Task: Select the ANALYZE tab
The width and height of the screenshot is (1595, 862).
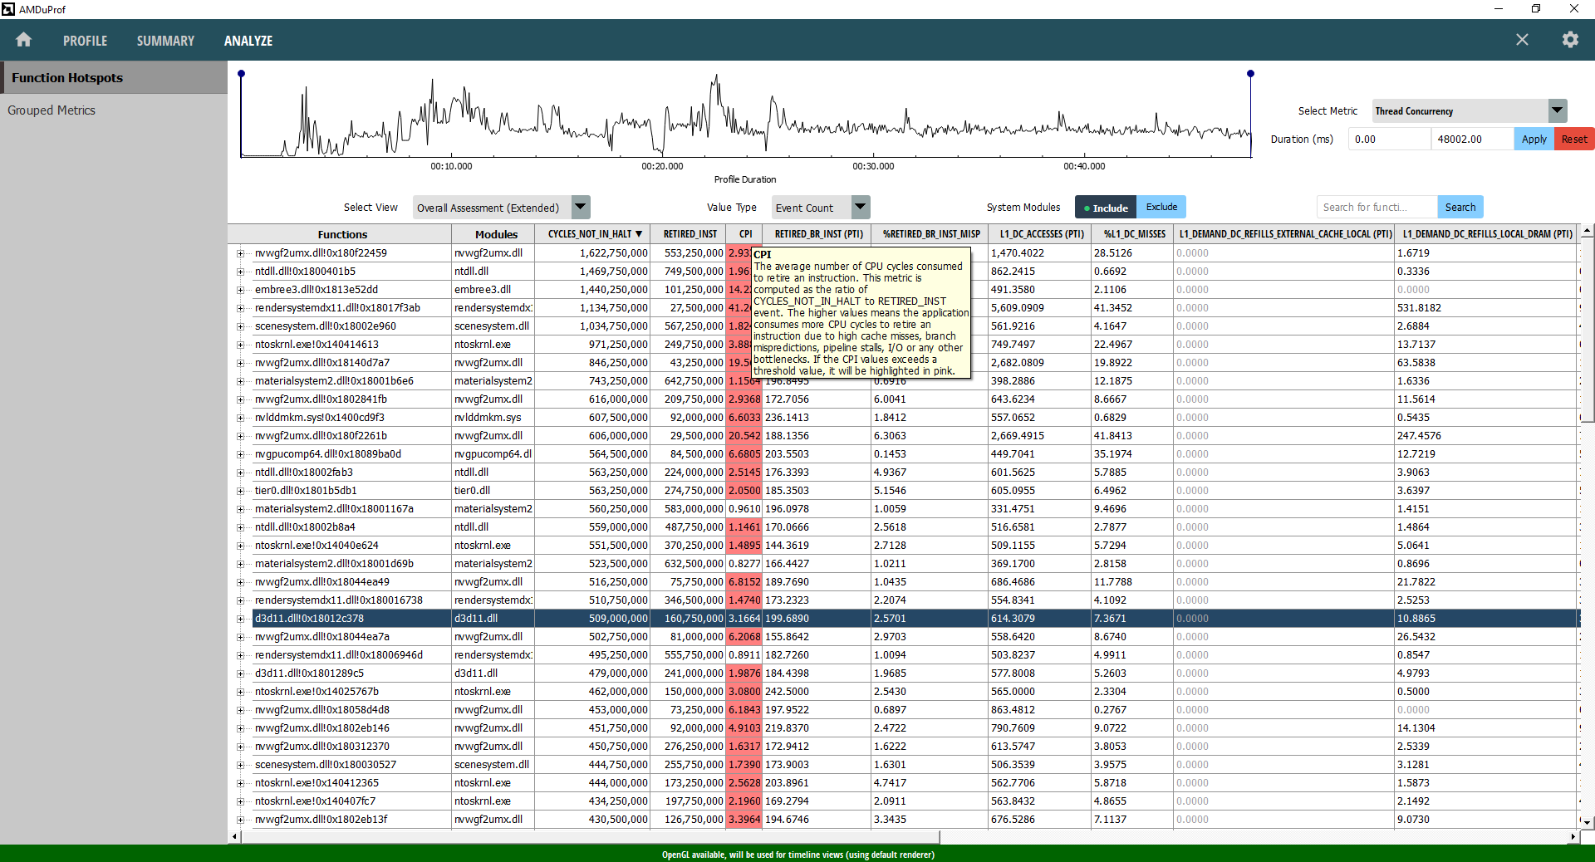Action: tap(248, 41)
